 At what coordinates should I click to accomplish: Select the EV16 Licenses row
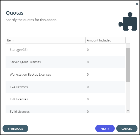65,109
